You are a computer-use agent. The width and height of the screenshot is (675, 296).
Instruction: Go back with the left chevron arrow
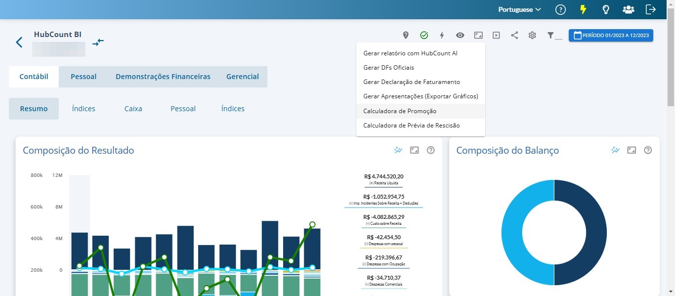[19, 42]
